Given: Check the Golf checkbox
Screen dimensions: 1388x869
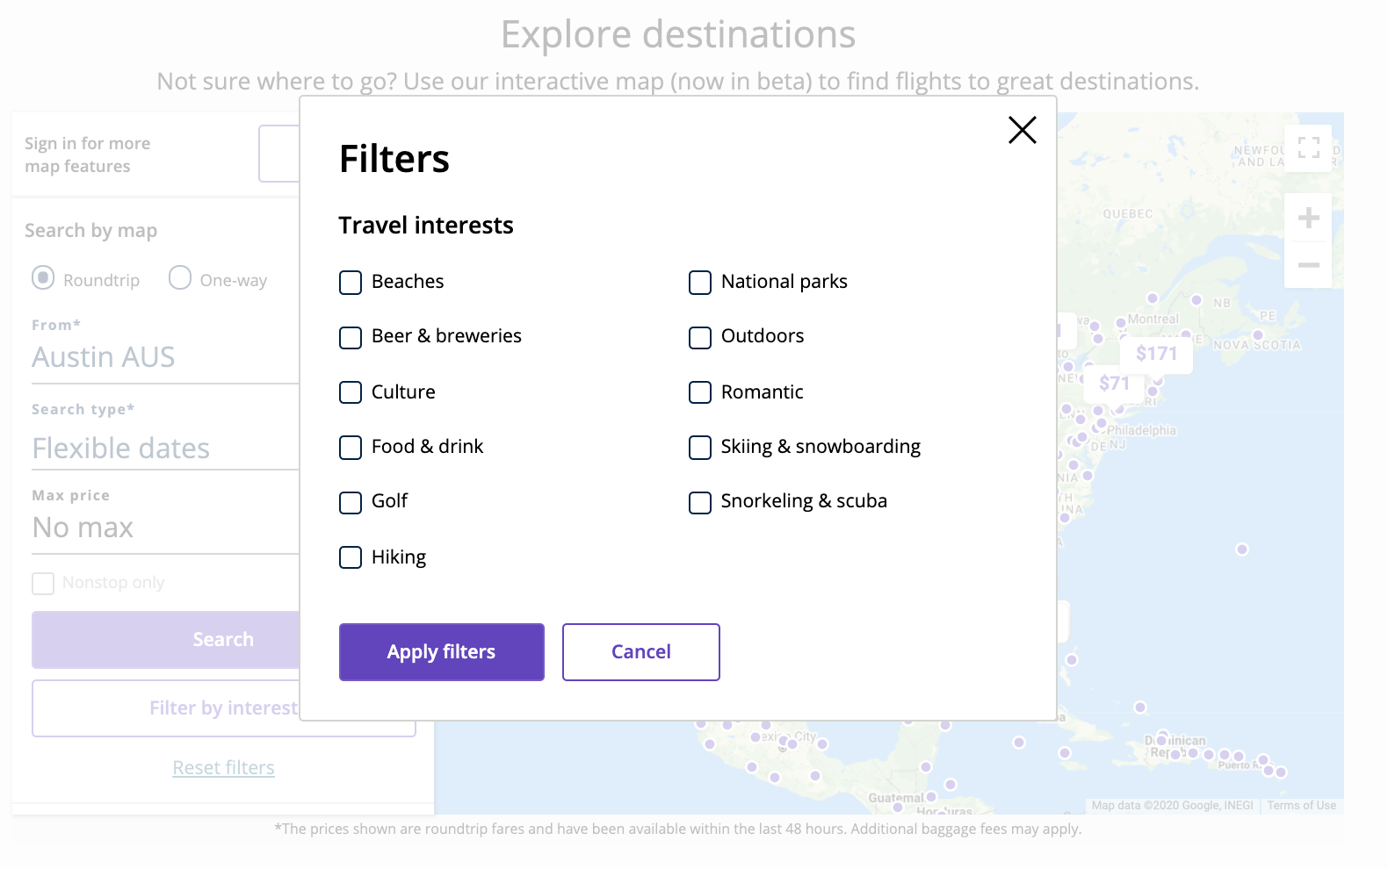Looking at the screenshot, I should (351, 503).
